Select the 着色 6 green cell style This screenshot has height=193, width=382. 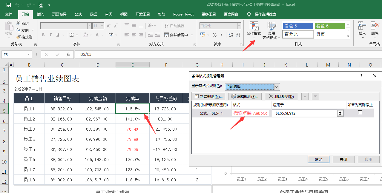(330, 26)
